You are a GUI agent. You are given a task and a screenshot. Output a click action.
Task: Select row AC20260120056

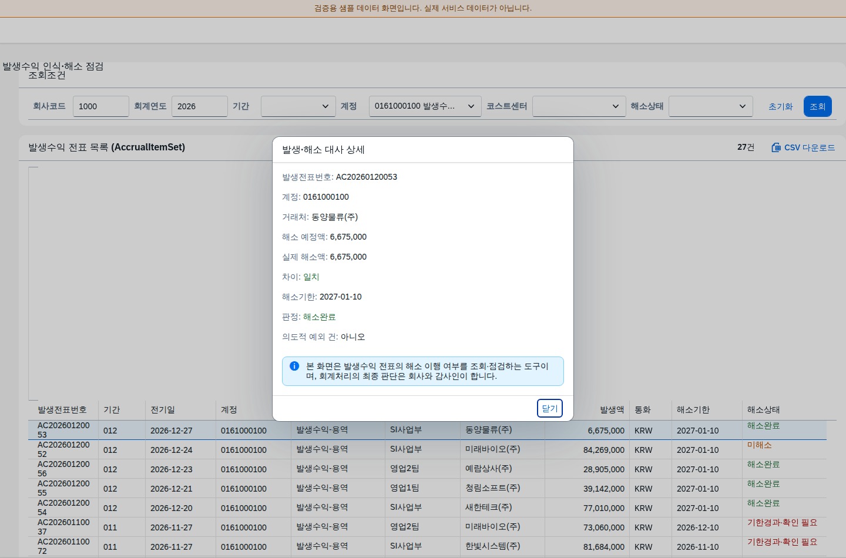[427, 469]
